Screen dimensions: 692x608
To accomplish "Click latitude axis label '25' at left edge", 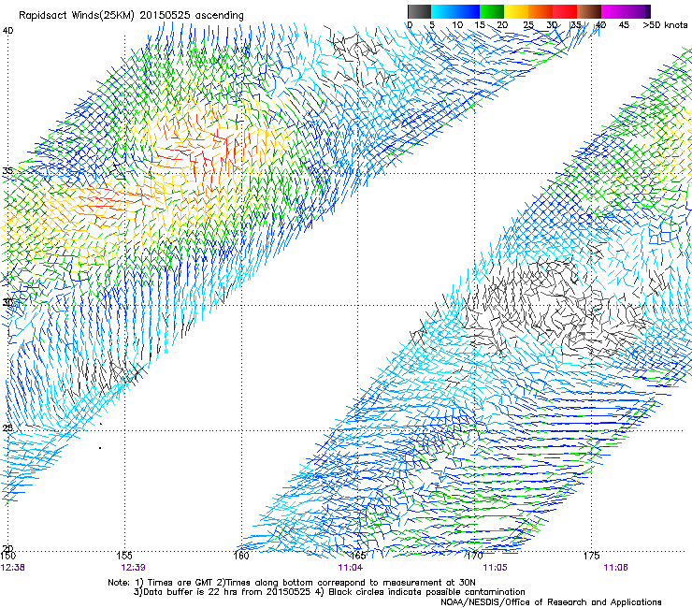I will pyautogui.click(x=7, y=427).
